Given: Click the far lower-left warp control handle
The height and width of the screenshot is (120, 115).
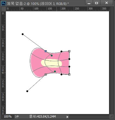Looking at the screenshot, I should point(27,91).
